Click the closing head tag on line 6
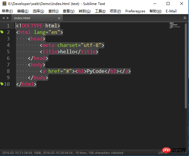 38,58
